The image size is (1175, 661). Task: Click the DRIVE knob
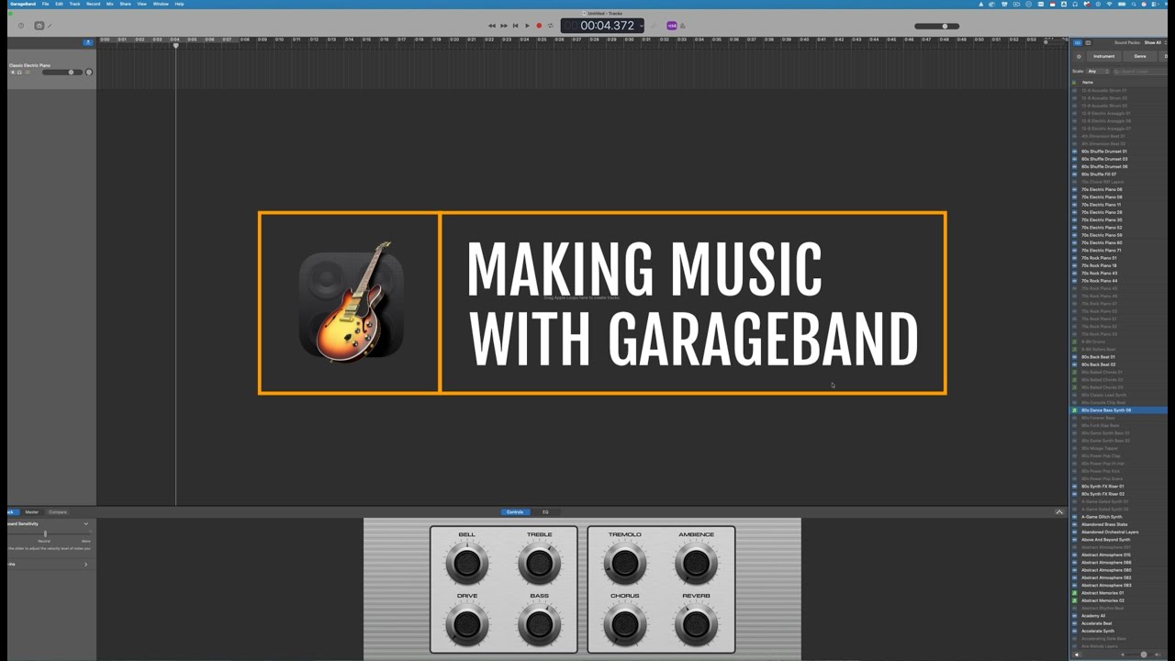[467, 625]
